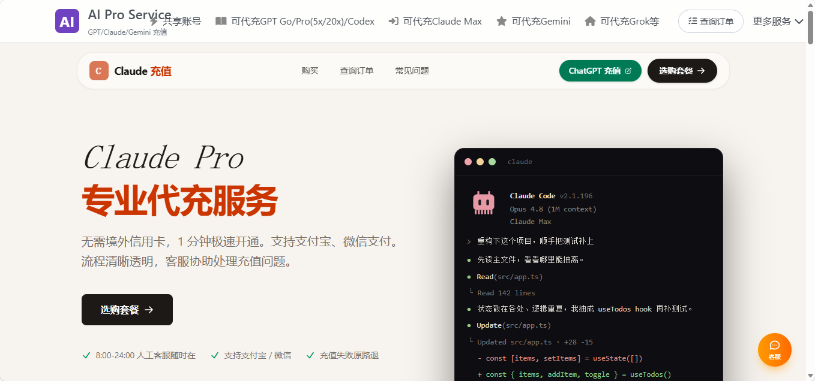Click the red '- const [items, setItems]' diff line

point(560,358)
